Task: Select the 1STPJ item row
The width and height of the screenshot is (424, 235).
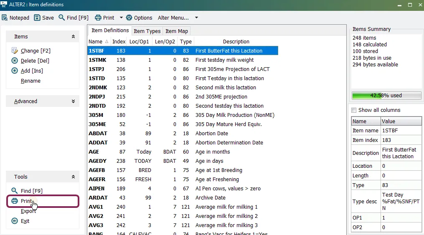Action: point(183,69)
